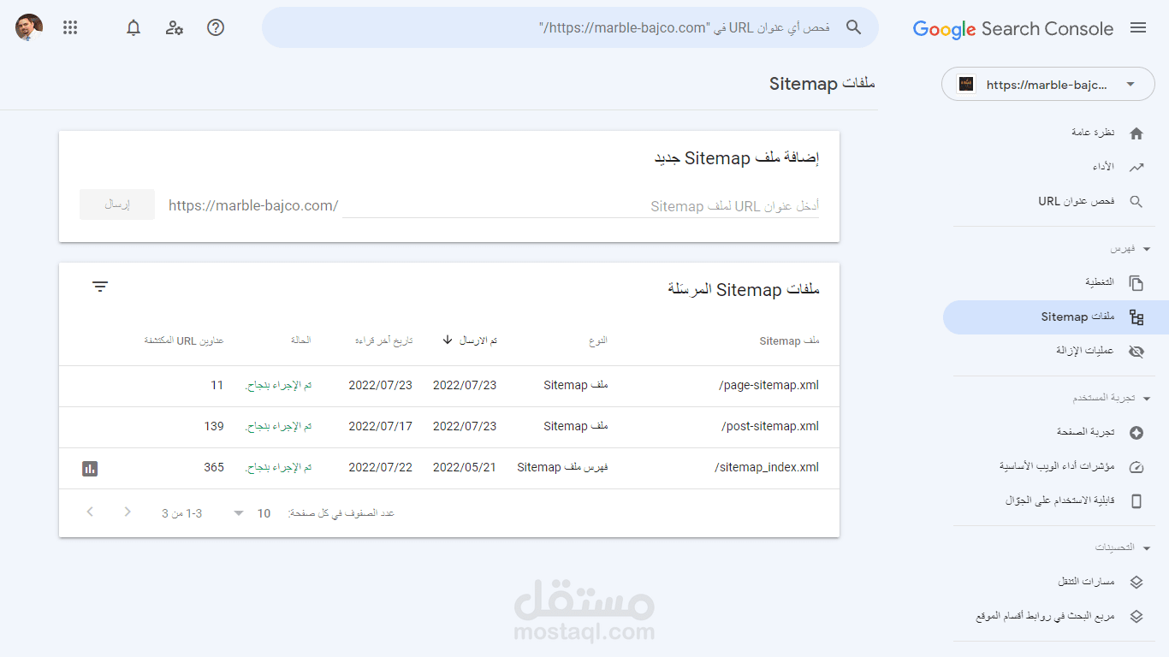Click the speedometer icon for مؤشرات أداء الويب
Image resolution: width=1169 pixels, height=657 pixels.
point(1136,467)
